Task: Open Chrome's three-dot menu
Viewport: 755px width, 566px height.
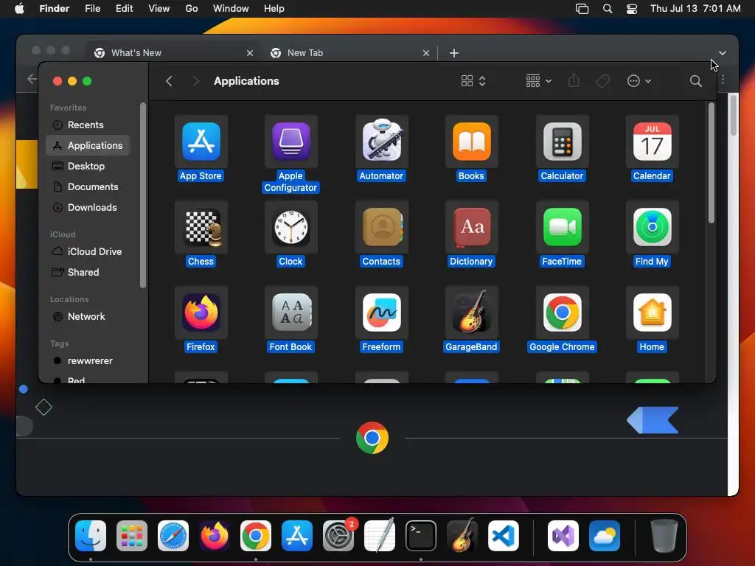Action: coord(723,80)
